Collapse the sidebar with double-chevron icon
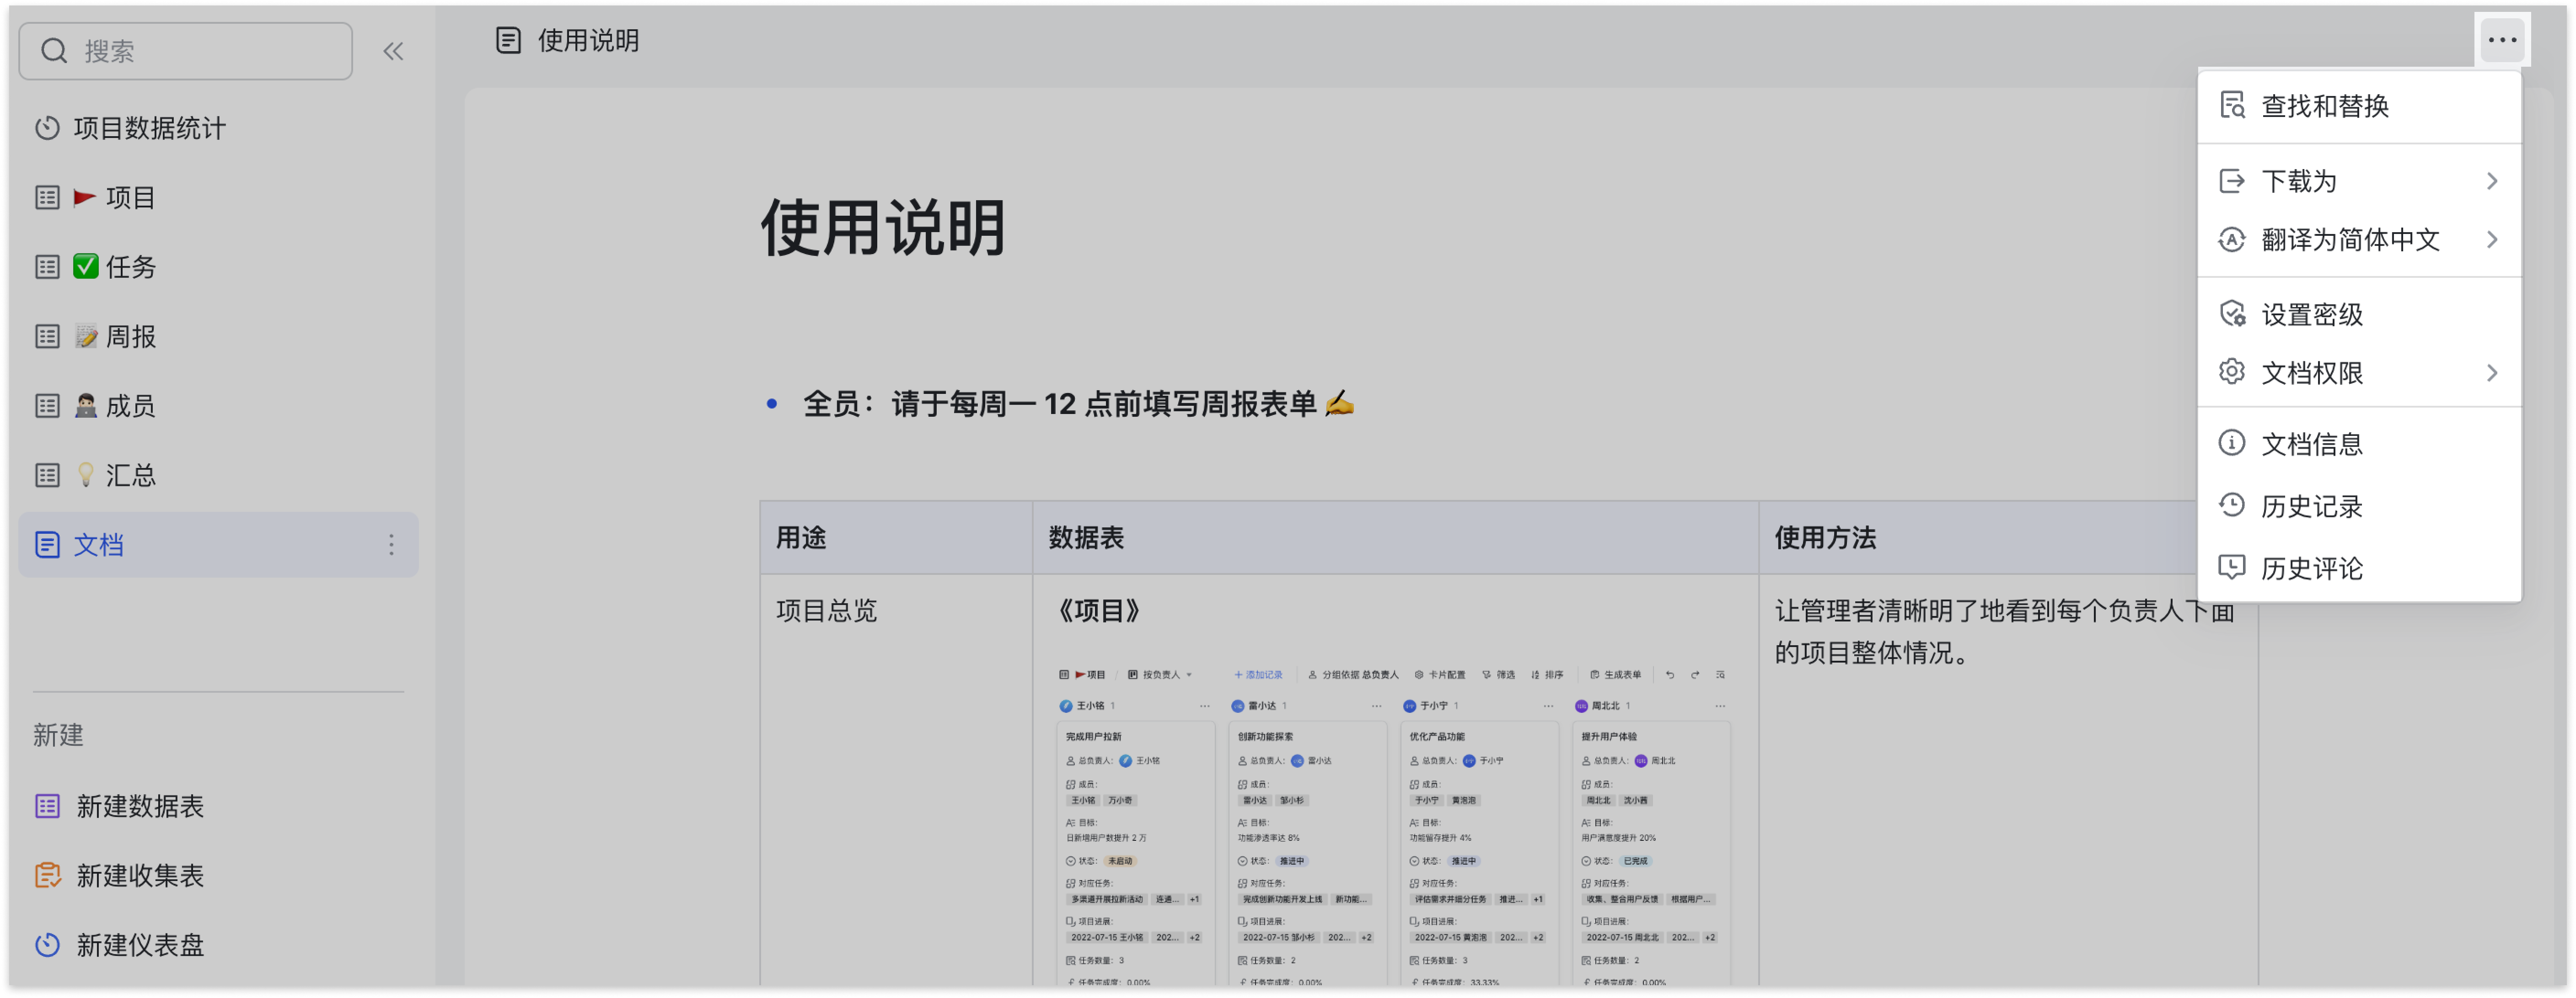 (393, 51)
